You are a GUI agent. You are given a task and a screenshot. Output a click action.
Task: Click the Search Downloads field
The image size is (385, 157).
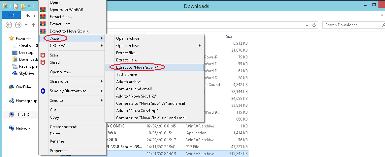click(351, 25)
